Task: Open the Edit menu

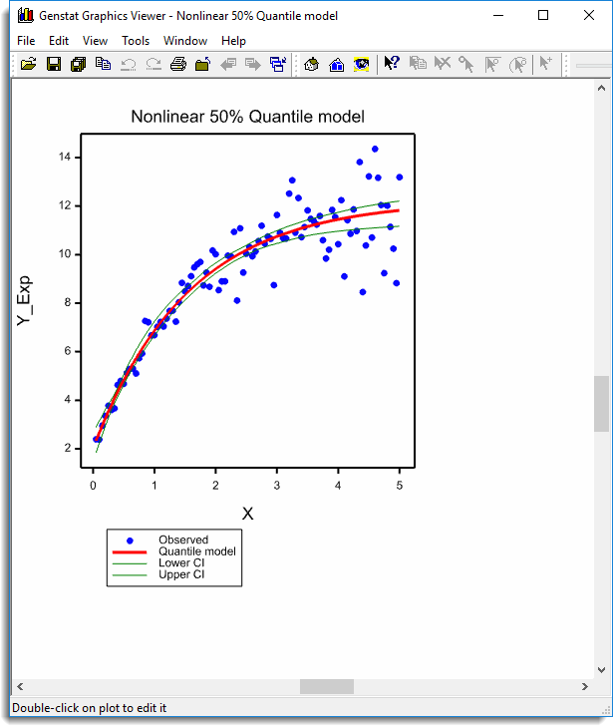Action: (59, 41)
